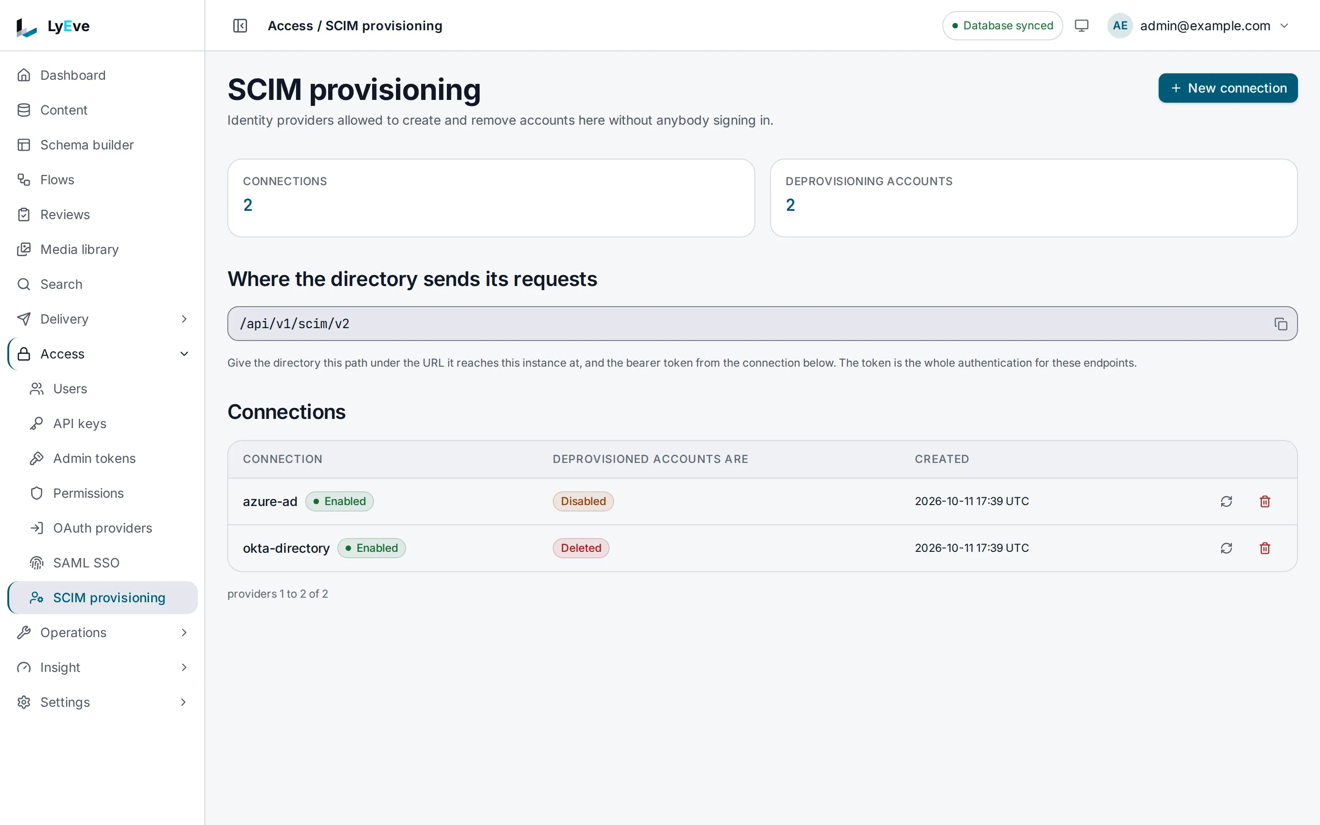1320x825 pixels.
Task: Open the admin@example.com account dropdown
Action: tap(1199, 26)
